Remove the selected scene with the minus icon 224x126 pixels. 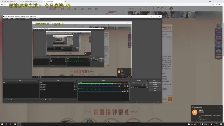(6, 99)
